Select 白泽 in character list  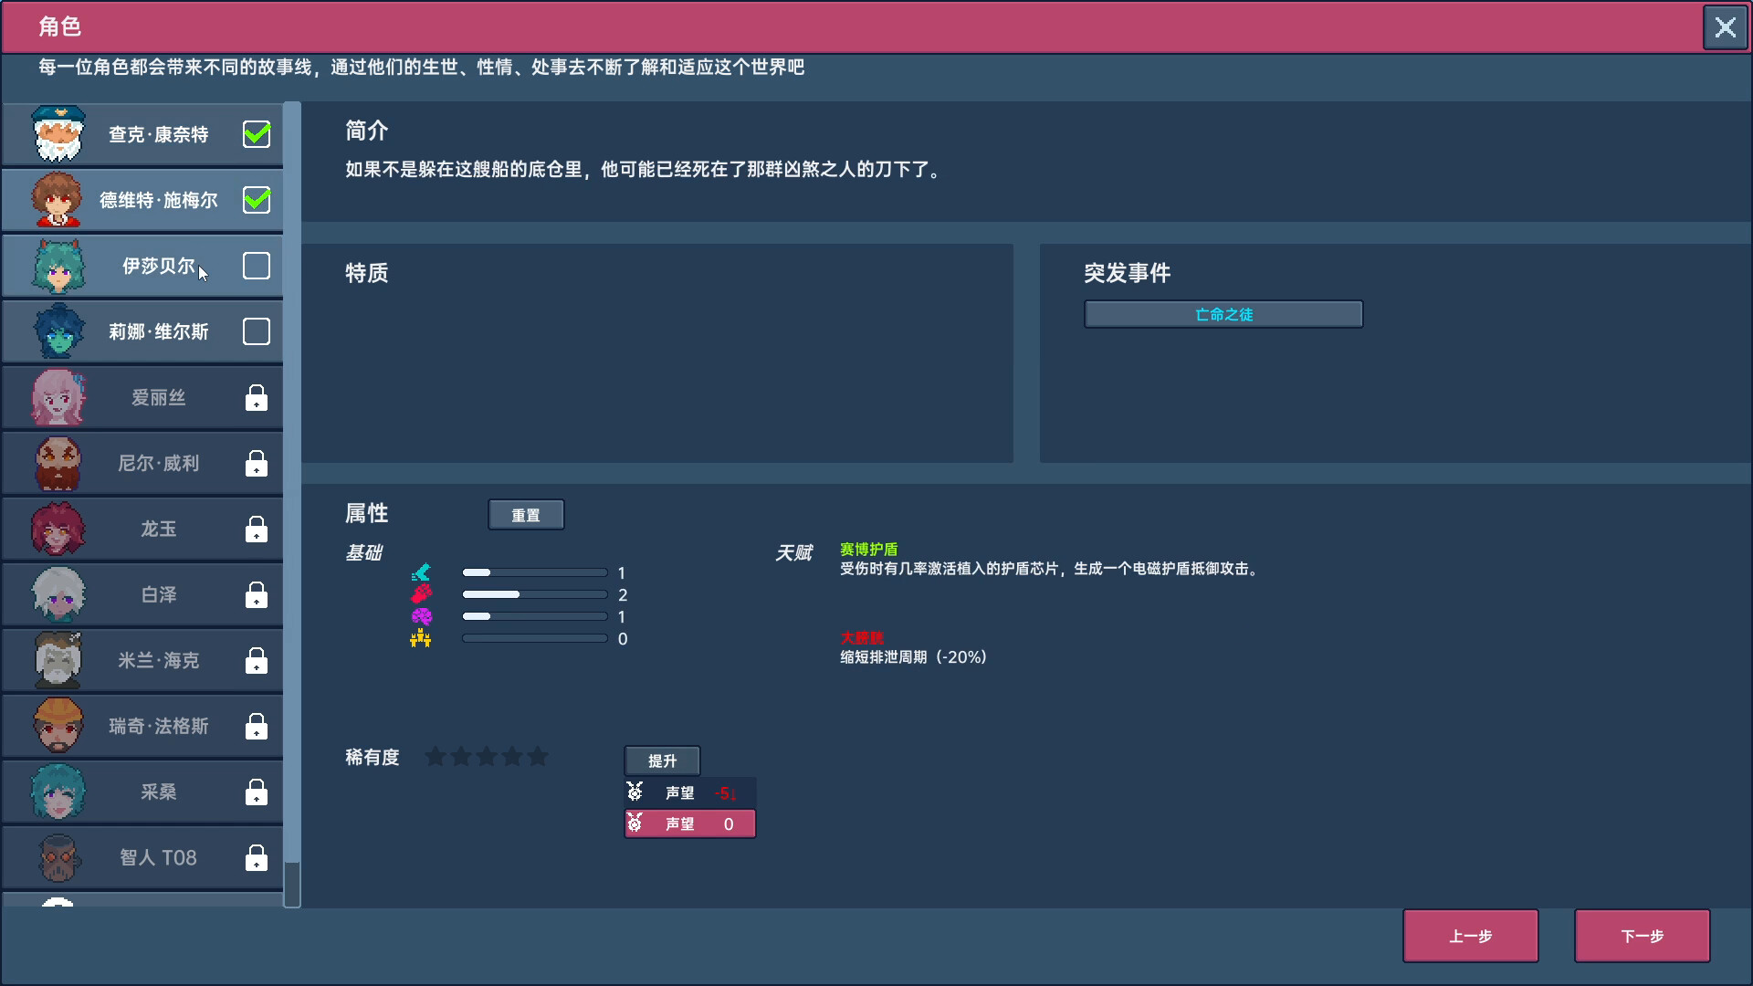(x=157, y=594)
